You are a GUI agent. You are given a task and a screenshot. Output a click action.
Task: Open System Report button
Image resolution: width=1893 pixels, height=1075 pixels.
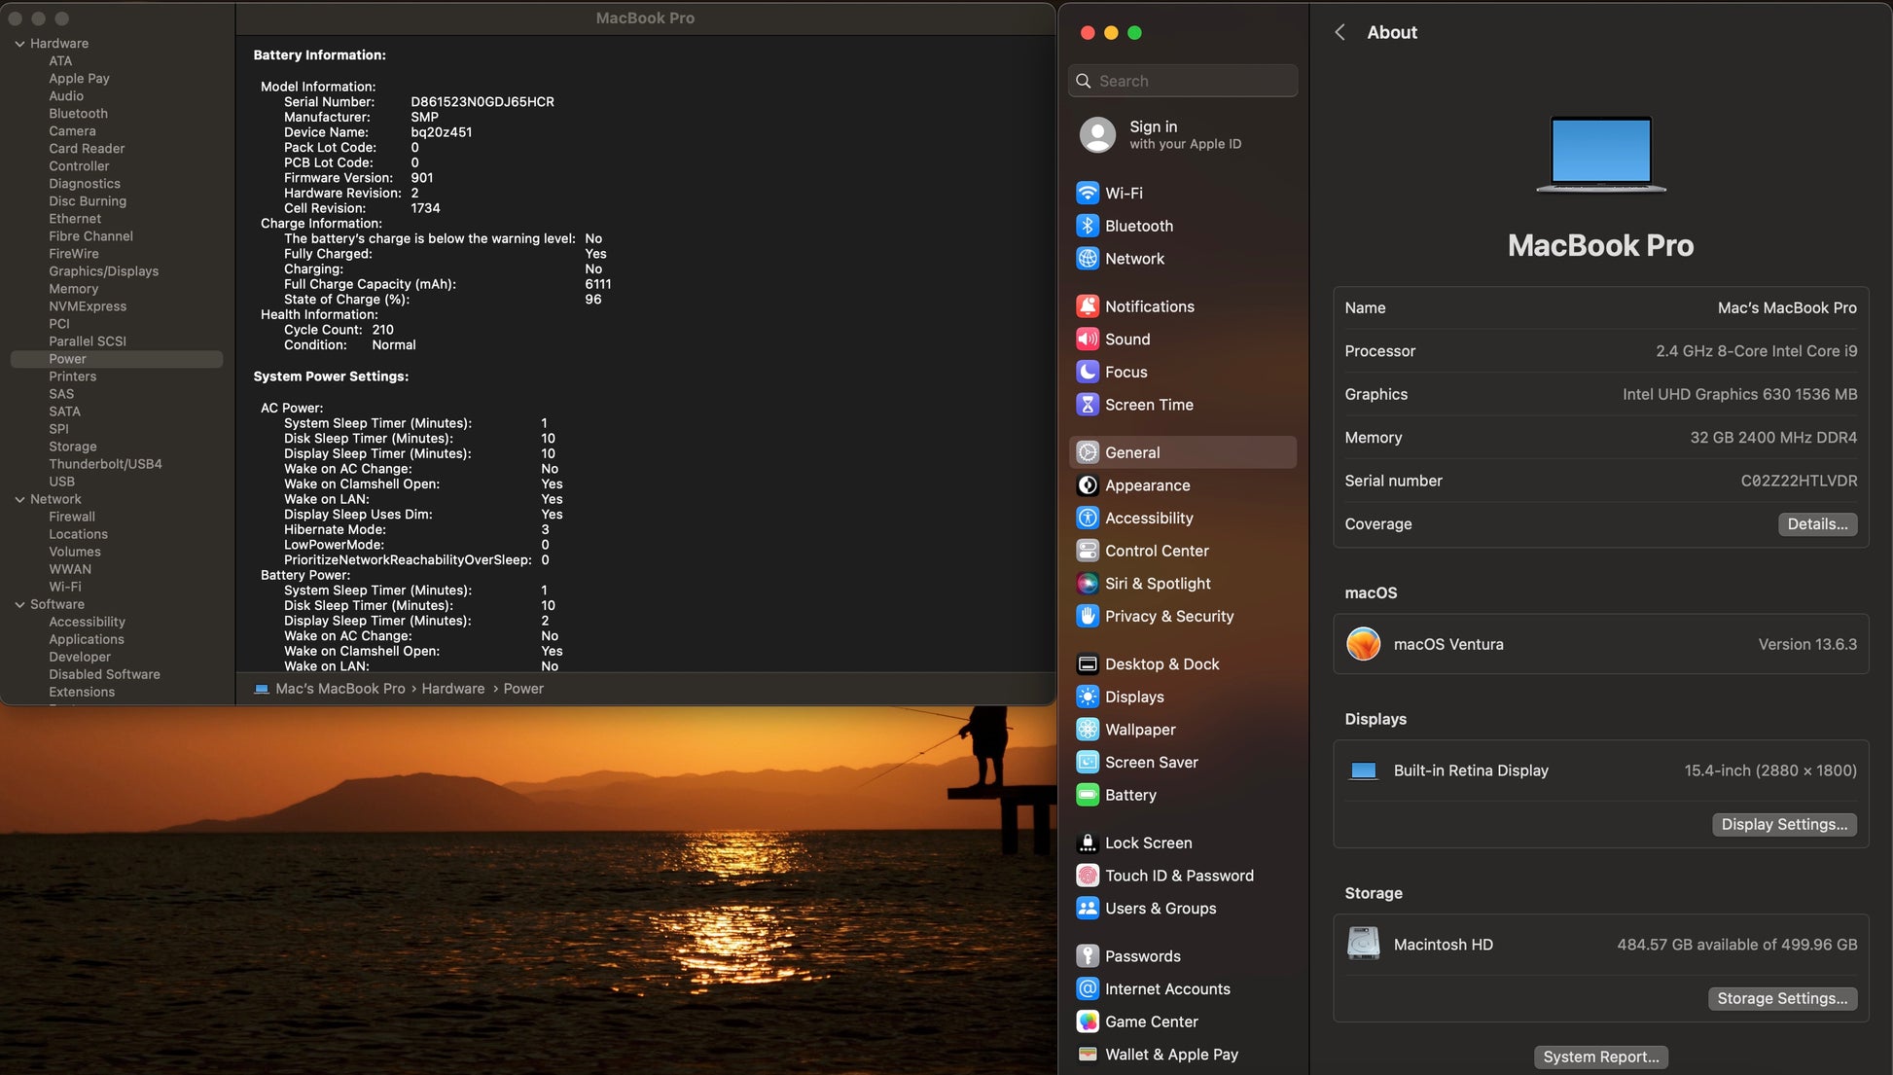point(1600,1057)
